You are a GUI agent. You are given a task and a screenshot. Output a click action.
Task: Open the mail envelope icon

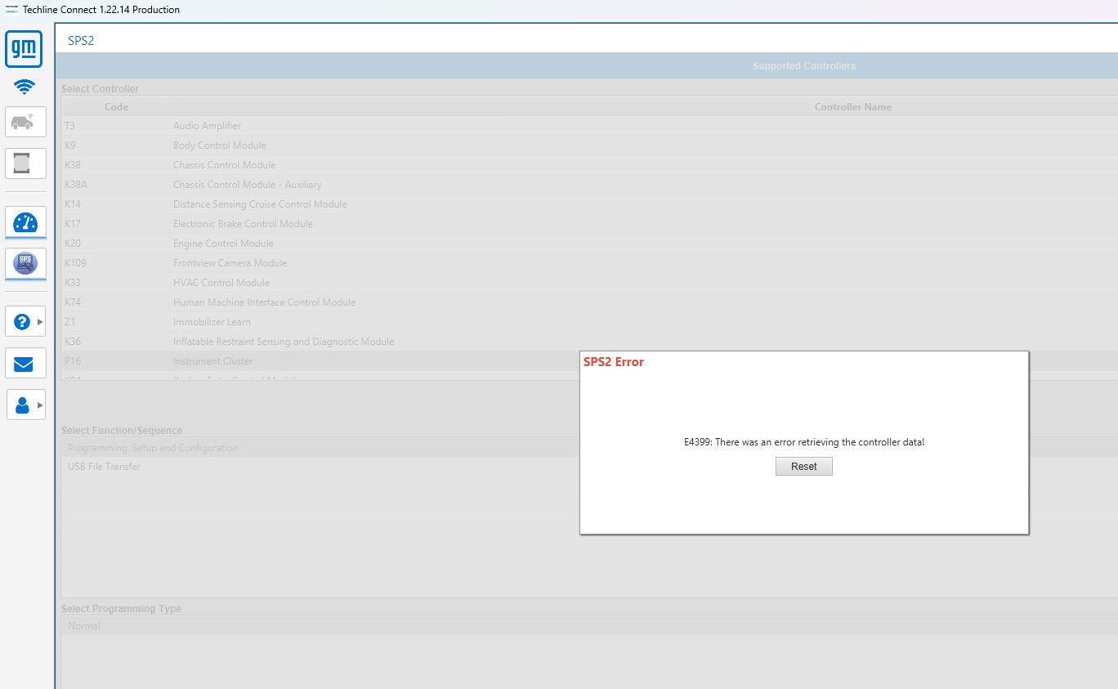(25, 363)
